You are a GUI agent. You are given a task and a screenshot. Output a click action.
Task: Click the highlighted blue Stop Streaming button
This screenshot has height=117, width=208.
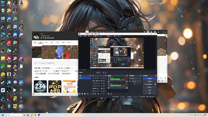[x=150, y=79]
